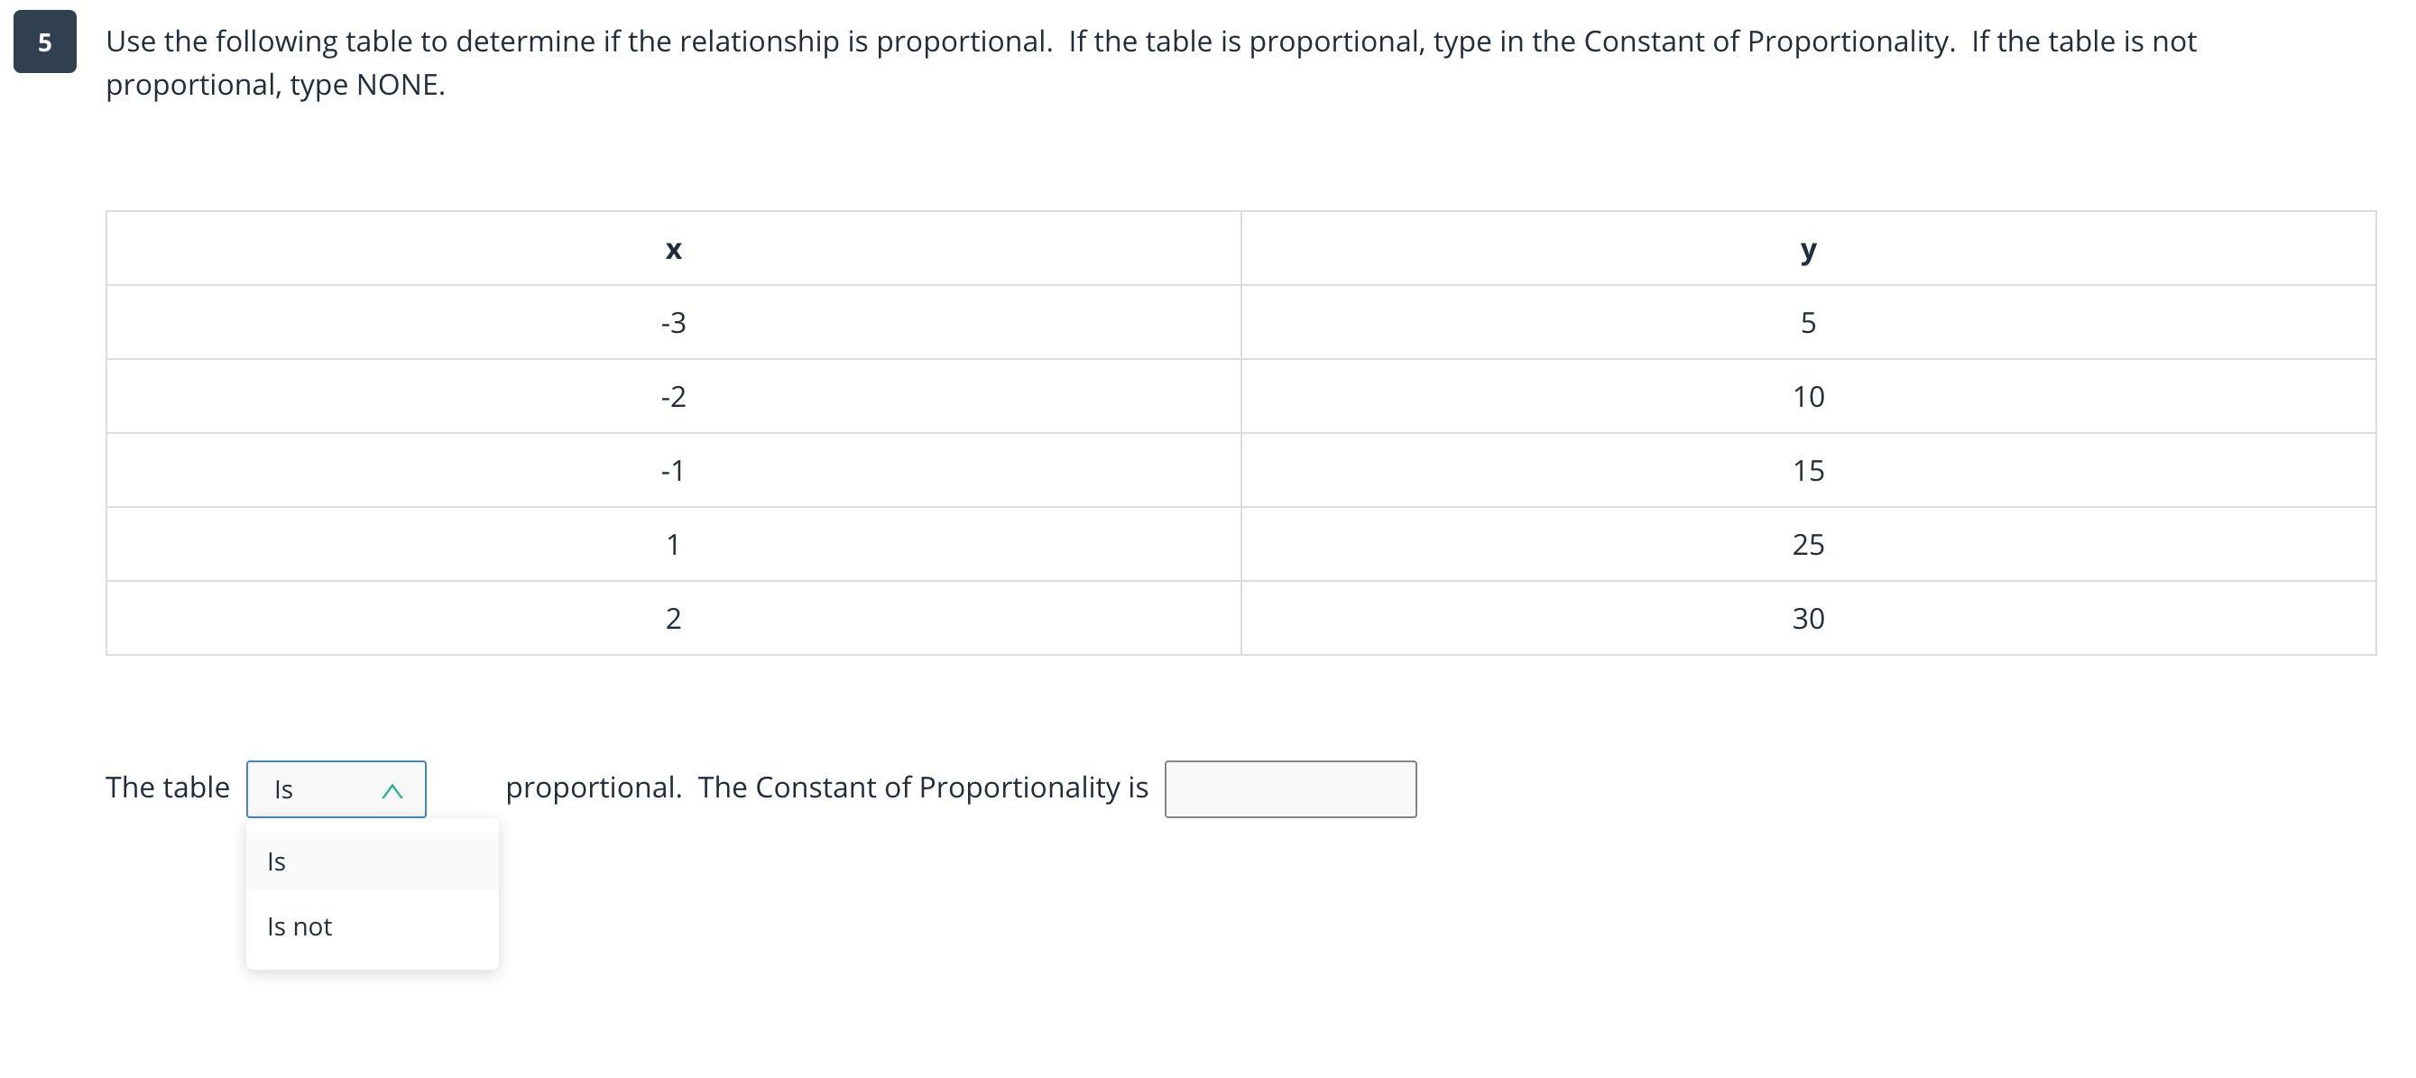Click the y column header
Viewport: 2416px width, 1078px height.
[x=1807, y=250]
